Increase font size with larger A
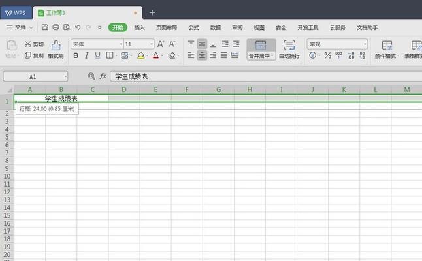This screenshot has height=261, width=422. point(161,44)
